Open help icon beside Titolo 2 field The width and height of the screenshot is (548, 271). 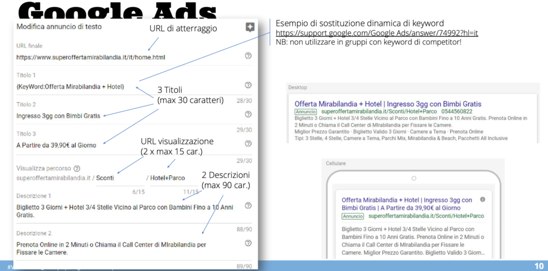(248, 114)
